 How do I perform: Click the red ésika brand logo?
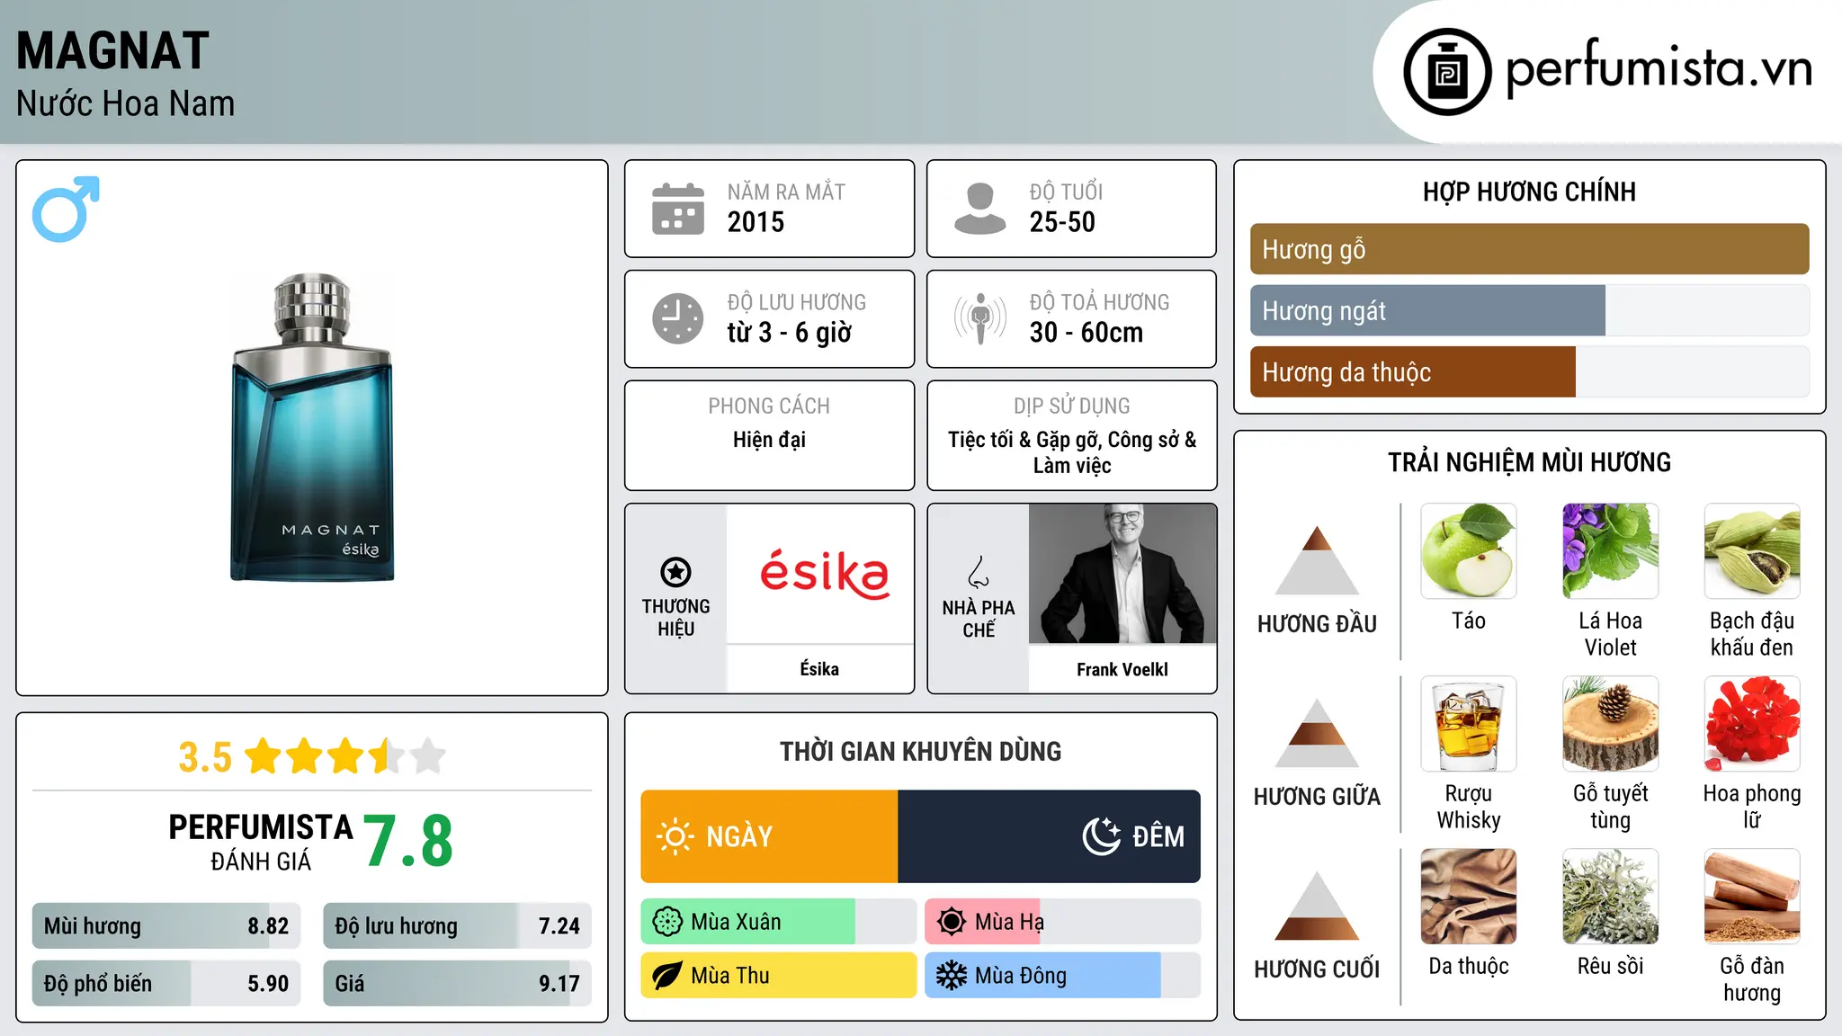[x=825, y=574]
